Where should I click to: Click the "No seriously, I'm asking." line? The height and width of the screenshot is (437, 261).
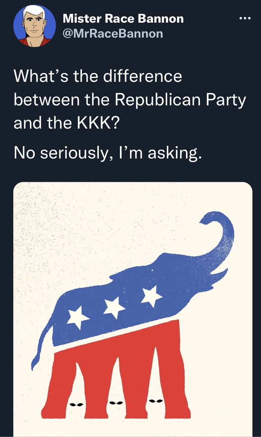(108, 153)
